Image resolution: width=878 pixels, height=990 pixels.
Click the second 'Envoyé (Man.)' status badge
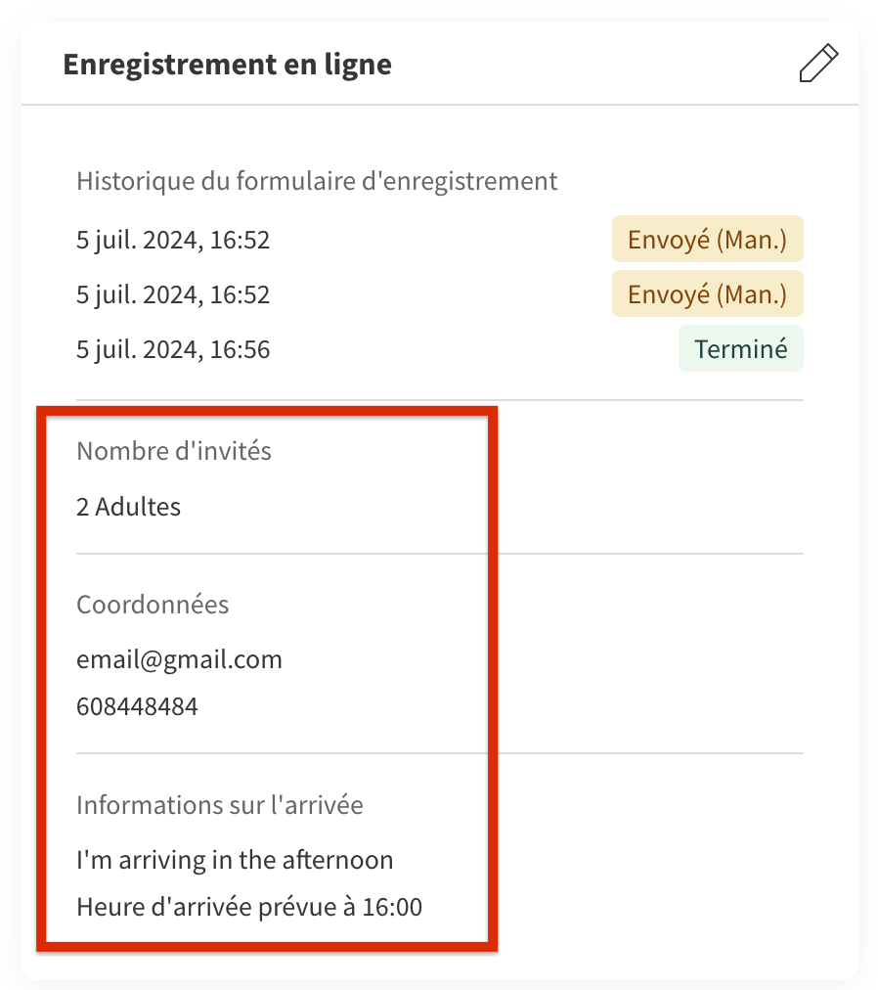[x=708, y=294]
